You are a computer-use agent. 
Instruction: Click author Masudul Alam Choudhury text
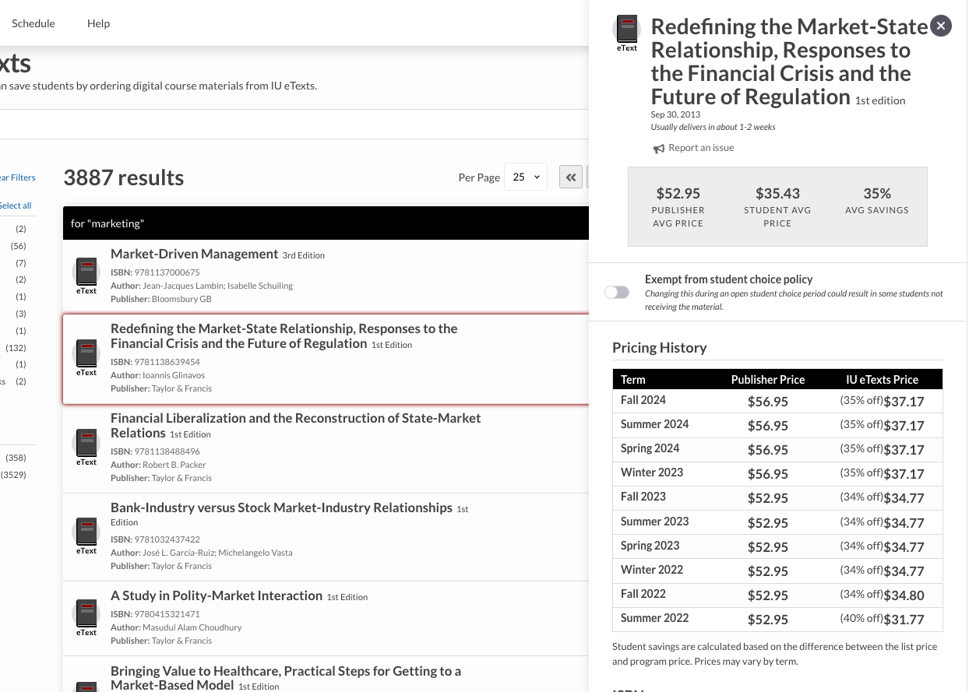pos(192,627)
